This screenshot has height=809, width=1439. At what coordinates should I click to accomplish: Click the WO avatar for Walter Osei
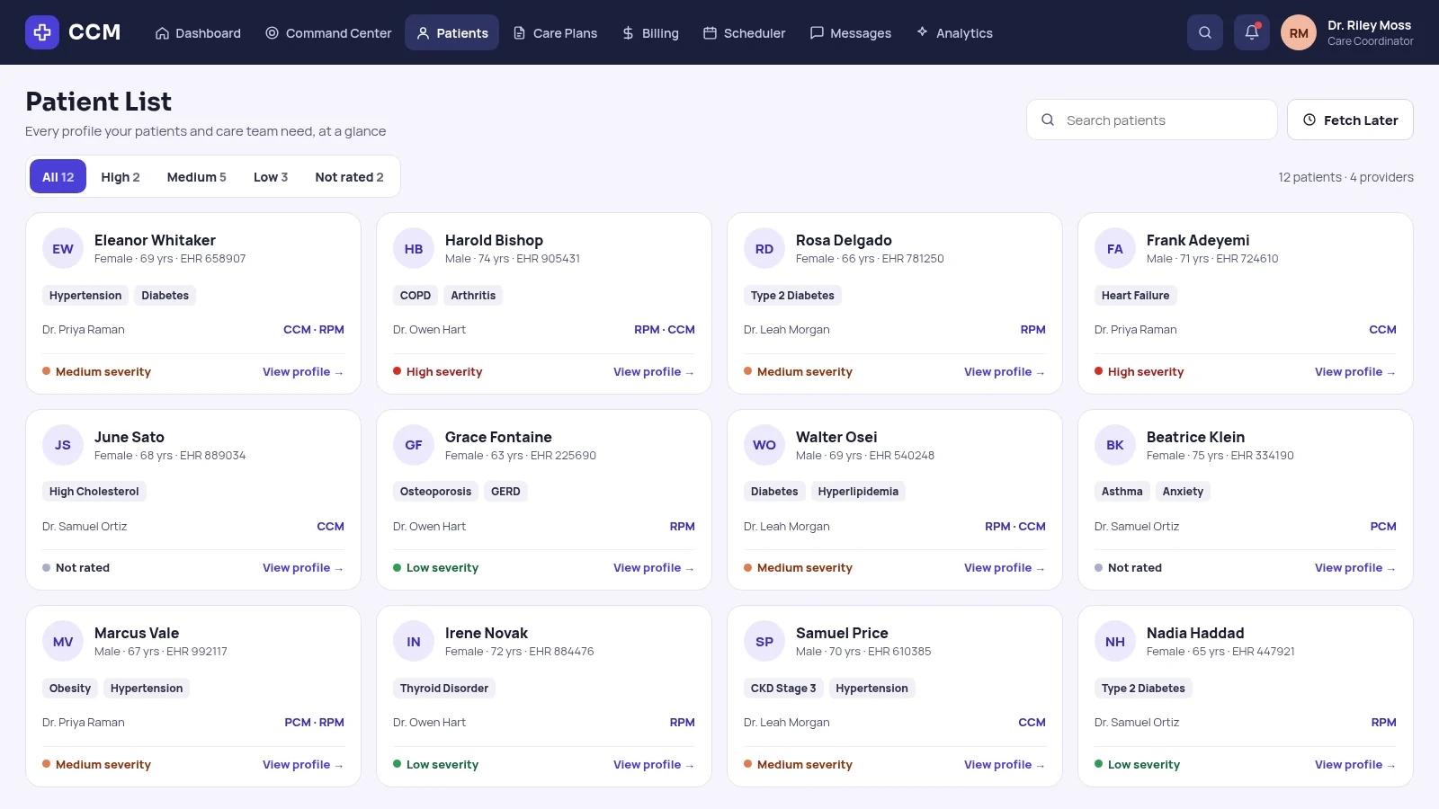click(764, 445)
